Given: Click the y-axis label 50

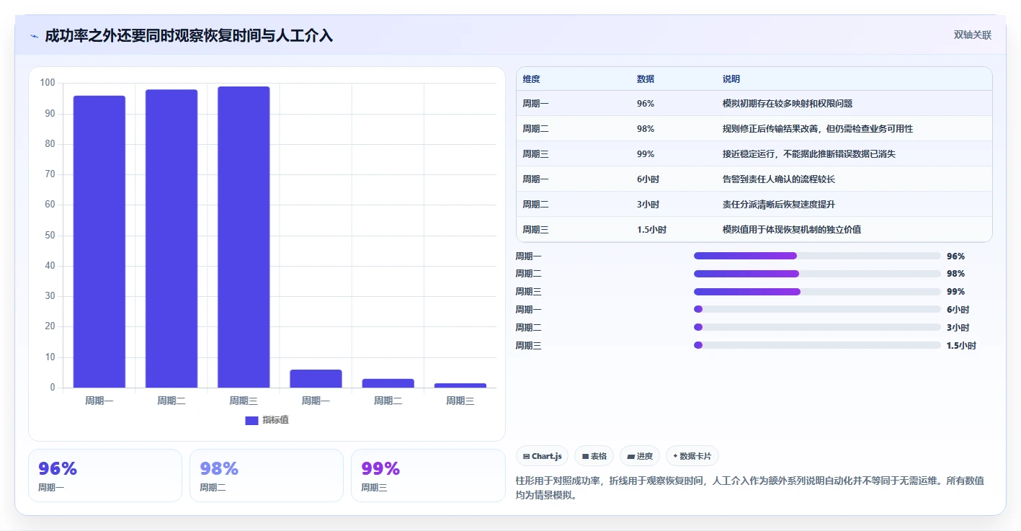Looking at the screenshot, I should click(50, 236).
